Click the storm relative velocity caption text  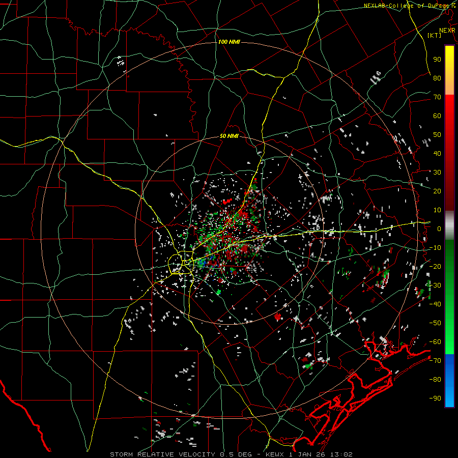pos(231,454)
